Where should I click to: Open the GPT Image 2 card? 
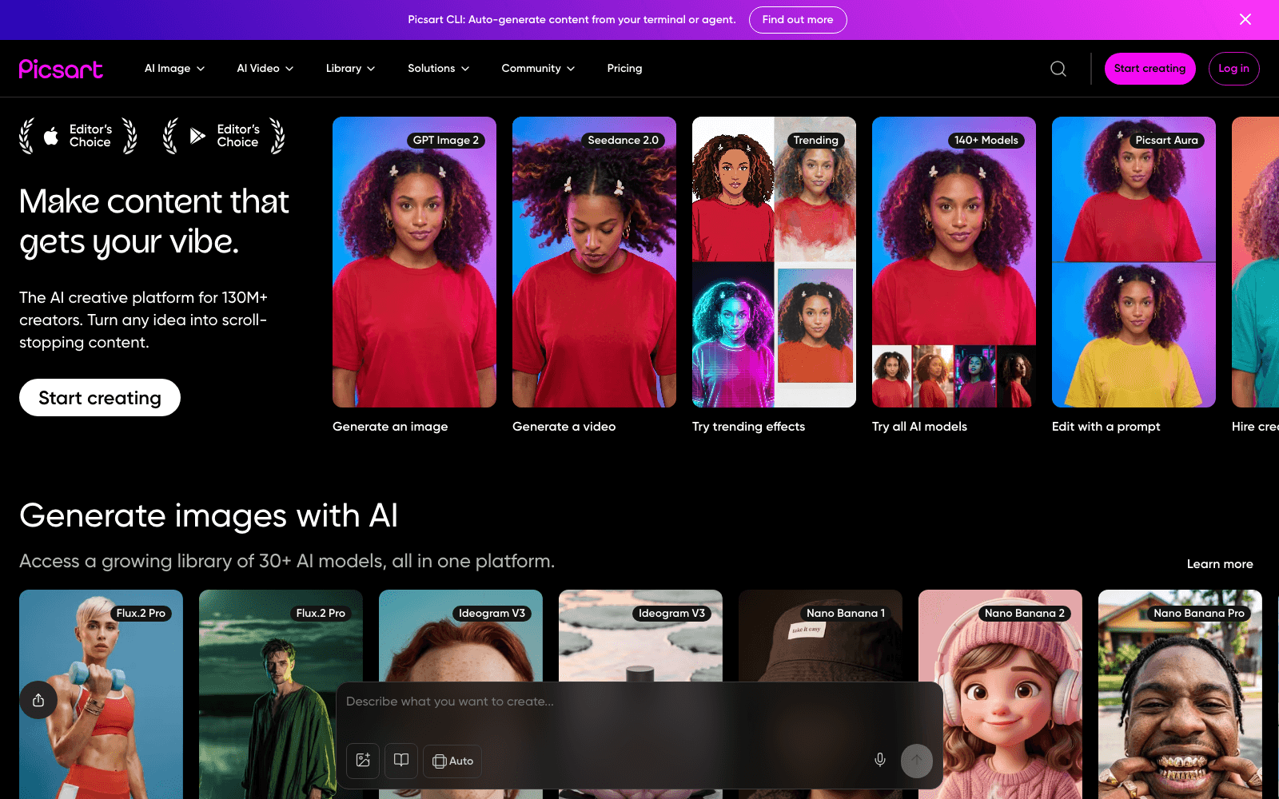(x=414, y=262)
